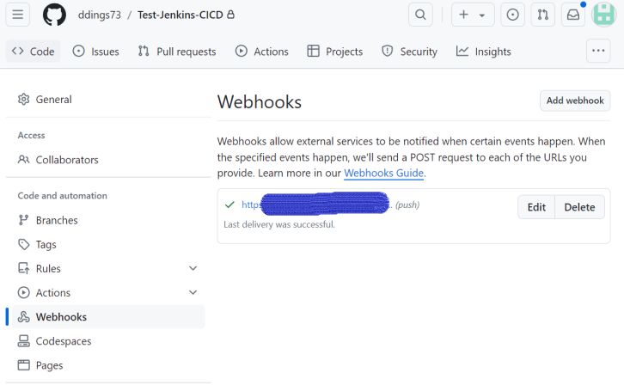Expand the Rules chevron

pos(193,268)
